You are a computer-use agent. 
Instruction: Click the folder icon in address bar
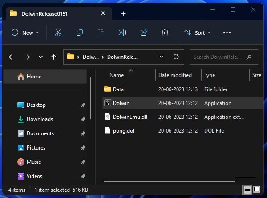pos(71,57)
